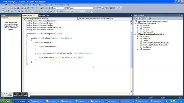184x103 pixels.
Task: Collapse the namespace code region
Action: (26, 34)
